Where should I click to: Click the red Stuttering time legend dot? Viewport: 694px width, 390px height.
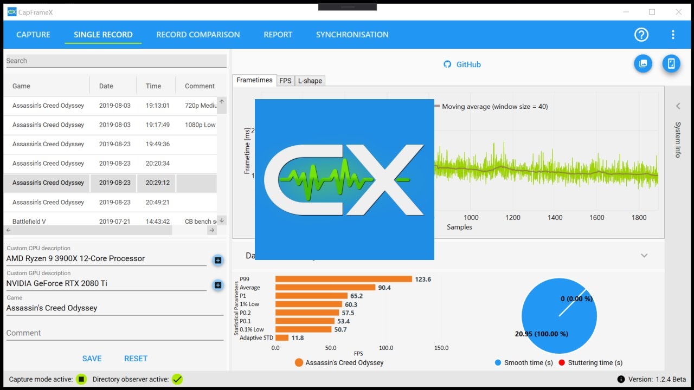tap(562, 363)
